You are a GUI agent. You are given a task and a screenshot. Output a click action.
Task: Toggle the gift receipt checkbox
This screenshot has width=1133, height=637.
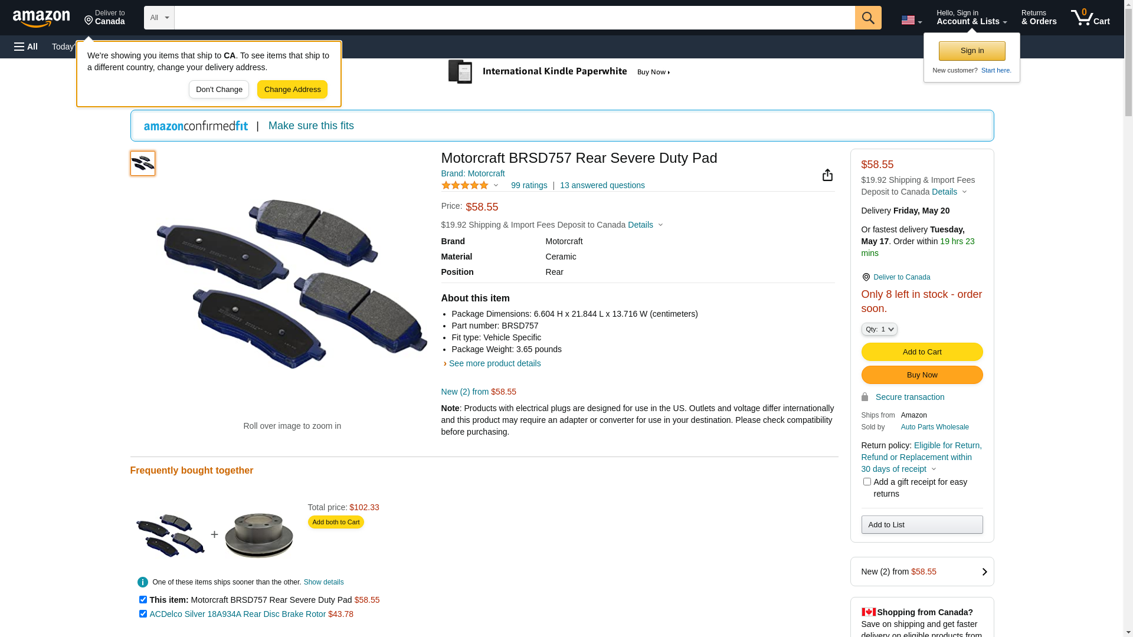point(867,482)
